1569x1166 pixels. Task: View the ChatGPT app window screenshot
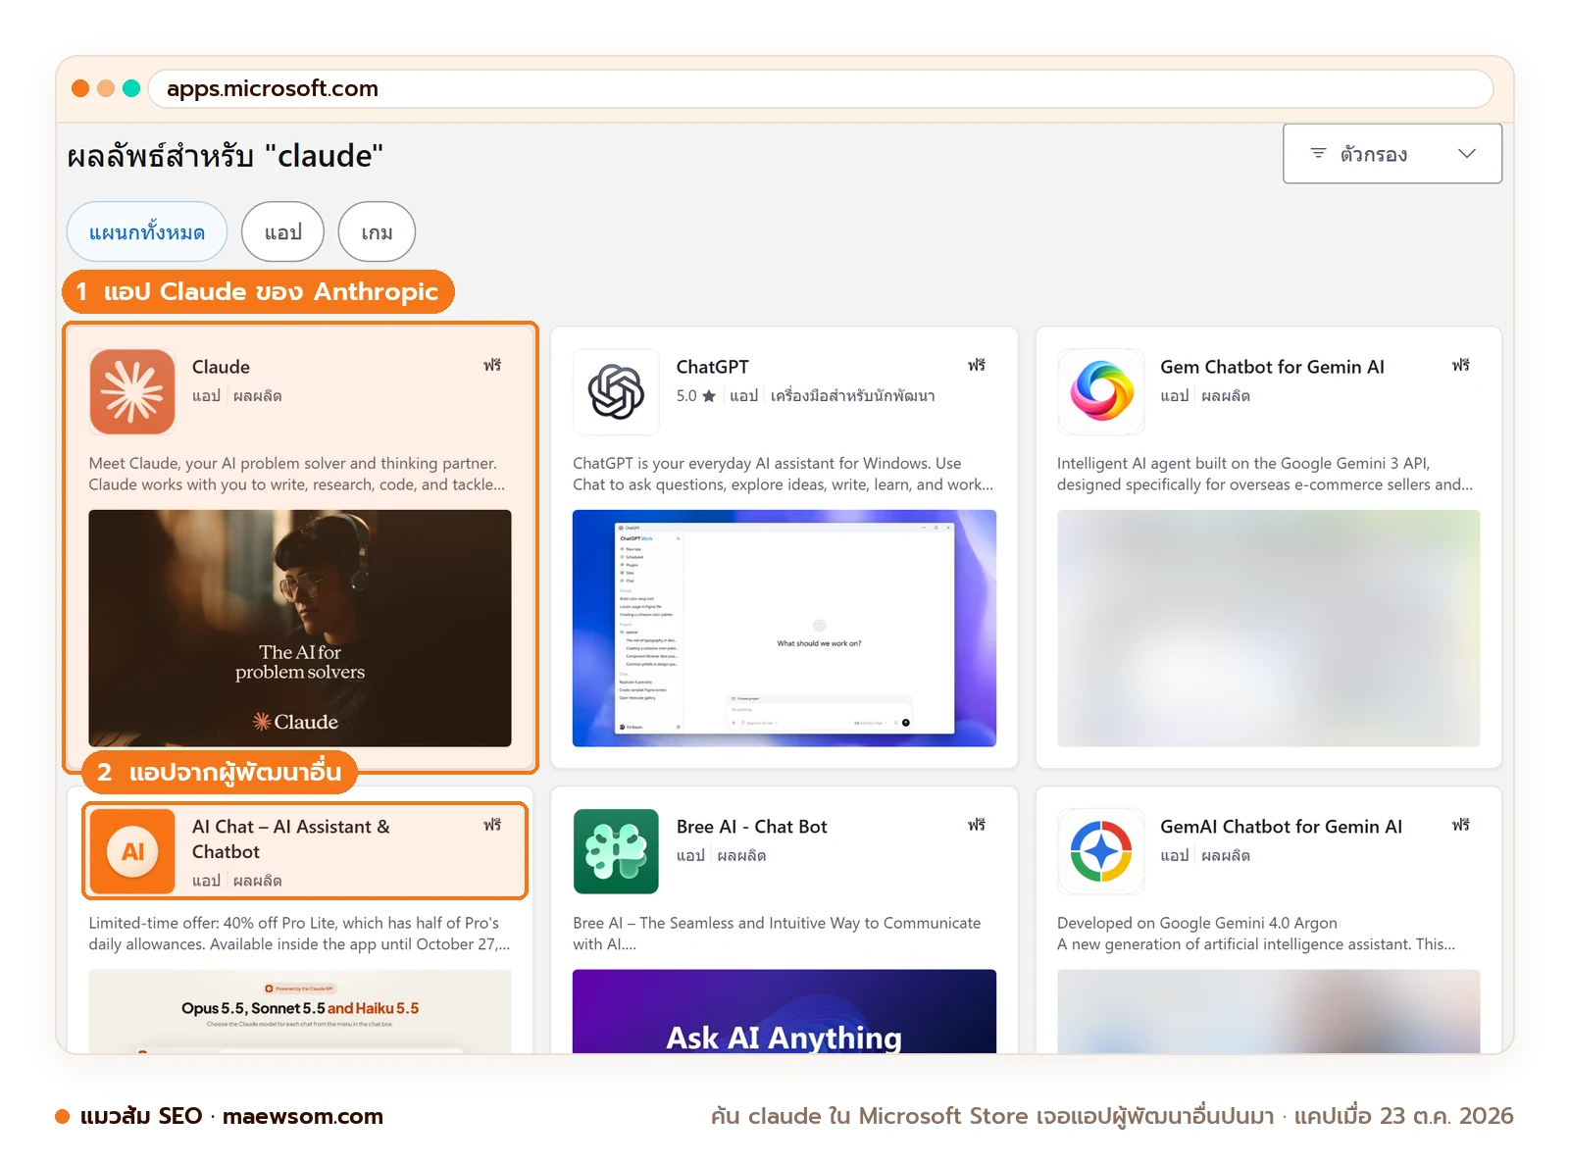pyautogui.click(x=784, y=628)
